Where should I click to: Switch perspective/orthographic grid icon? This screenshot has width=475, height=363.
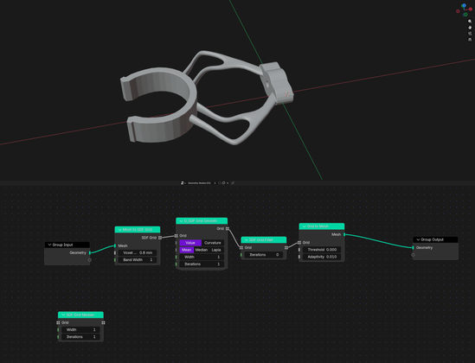[x=470, y=40]
